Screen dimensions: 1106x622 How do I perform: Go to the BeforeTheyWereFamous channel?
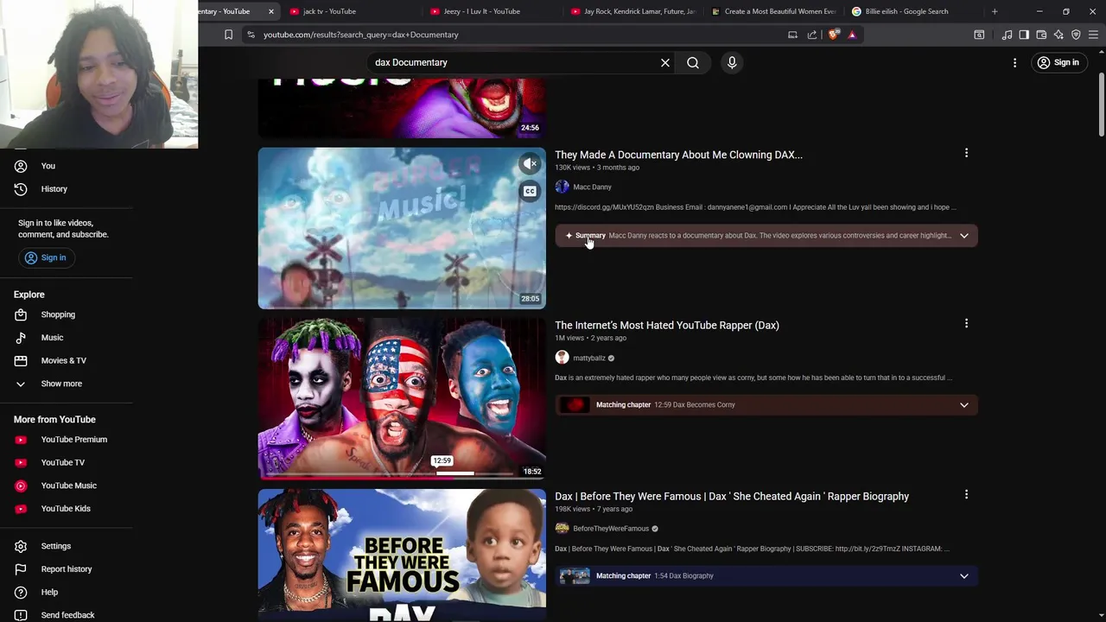611,529
